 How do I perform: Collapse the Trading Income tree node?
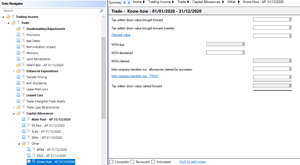[x=3, y=17]
